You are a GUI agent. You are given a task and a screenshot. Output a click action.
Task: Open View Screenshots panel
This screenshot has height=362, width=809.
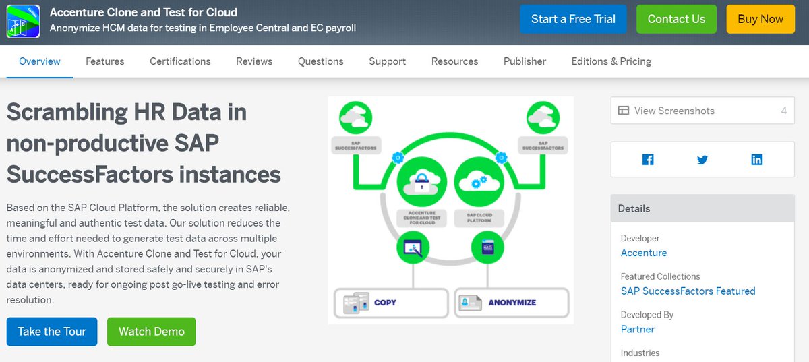point(702,111)
